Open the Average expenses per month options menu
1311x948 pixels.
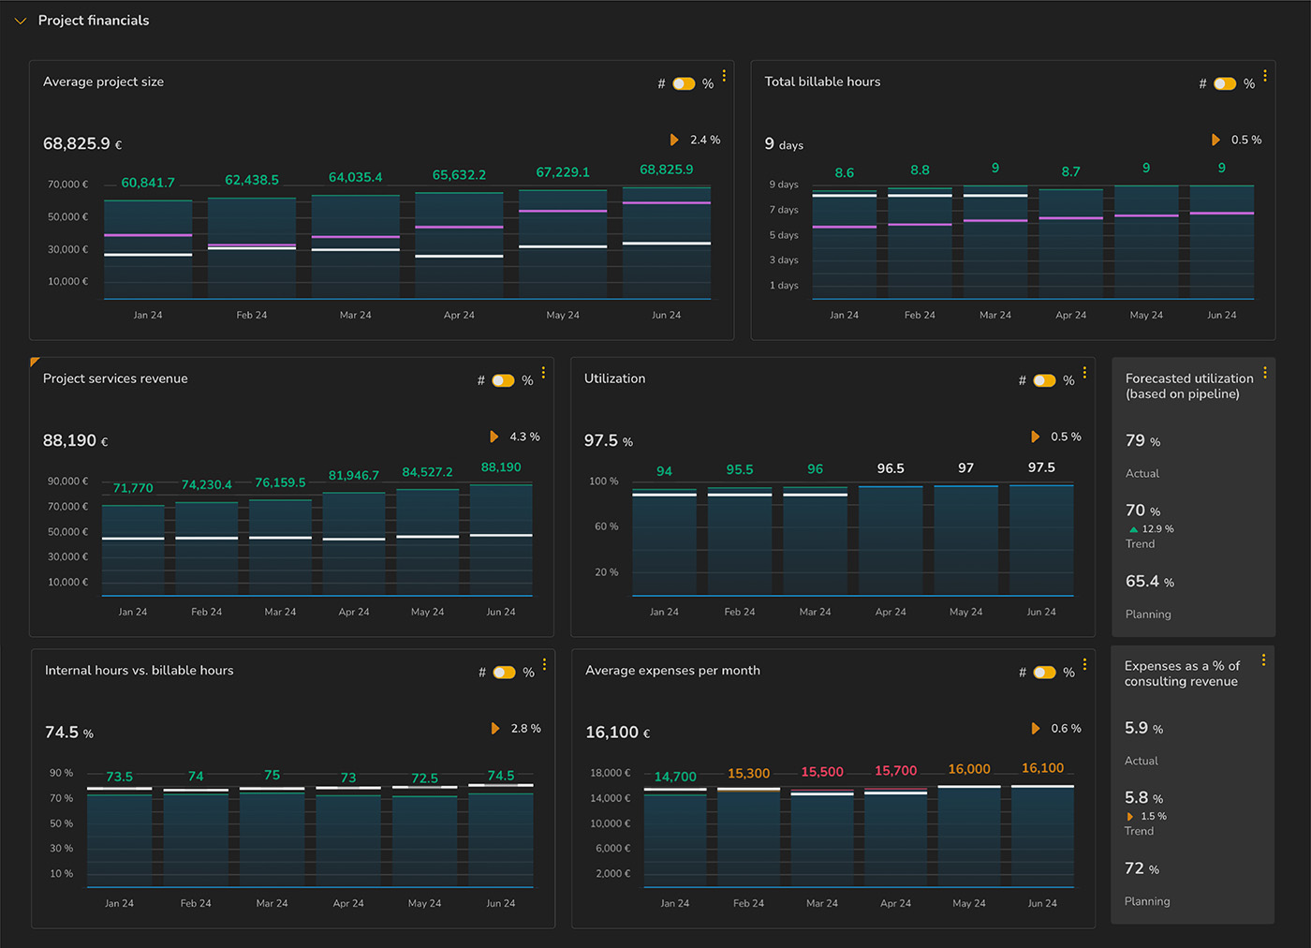point(1084,664)
